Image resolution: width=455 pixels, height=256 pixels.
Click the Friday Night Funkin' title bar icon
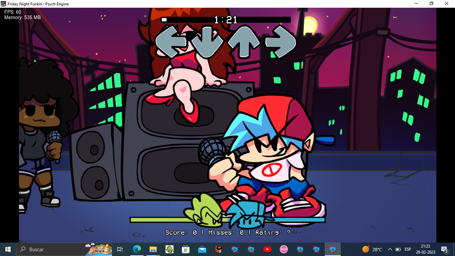(x=3, y=4)
